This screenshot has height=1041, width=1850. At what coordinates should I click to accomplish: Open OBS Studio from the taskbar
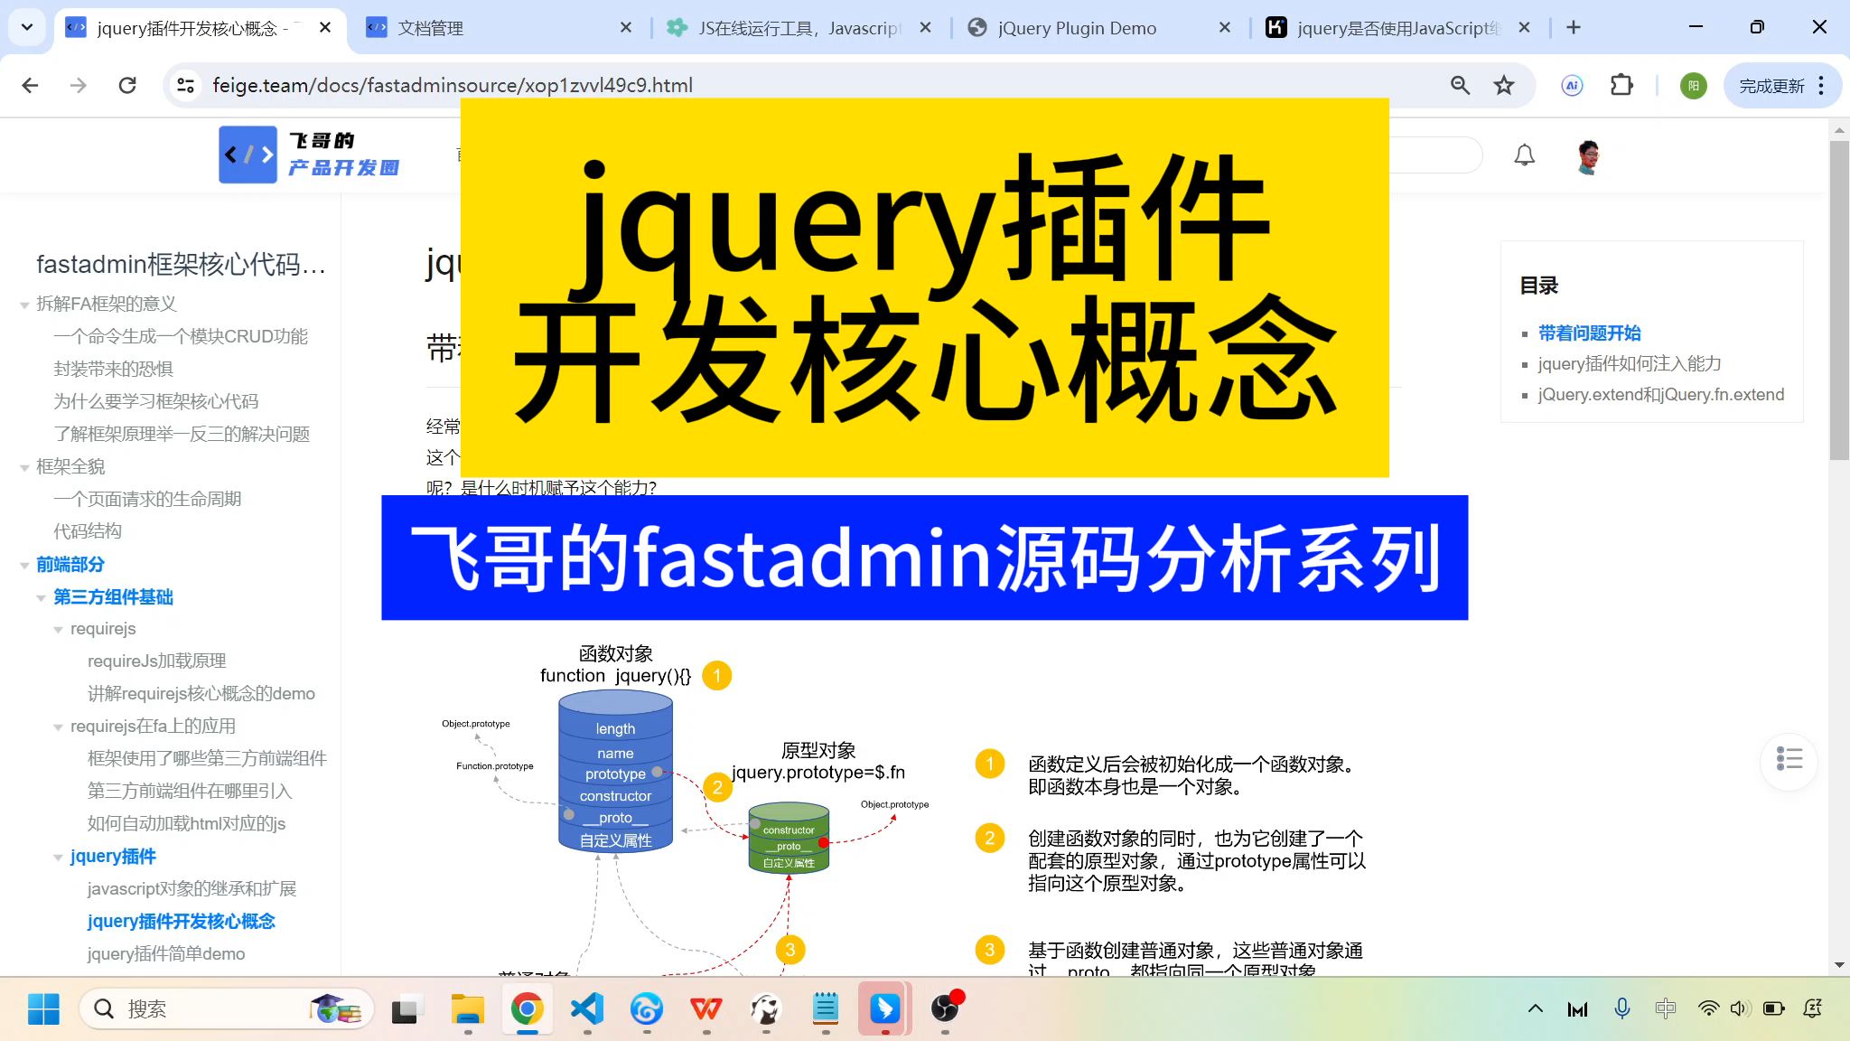click(x=945, y=1008)
